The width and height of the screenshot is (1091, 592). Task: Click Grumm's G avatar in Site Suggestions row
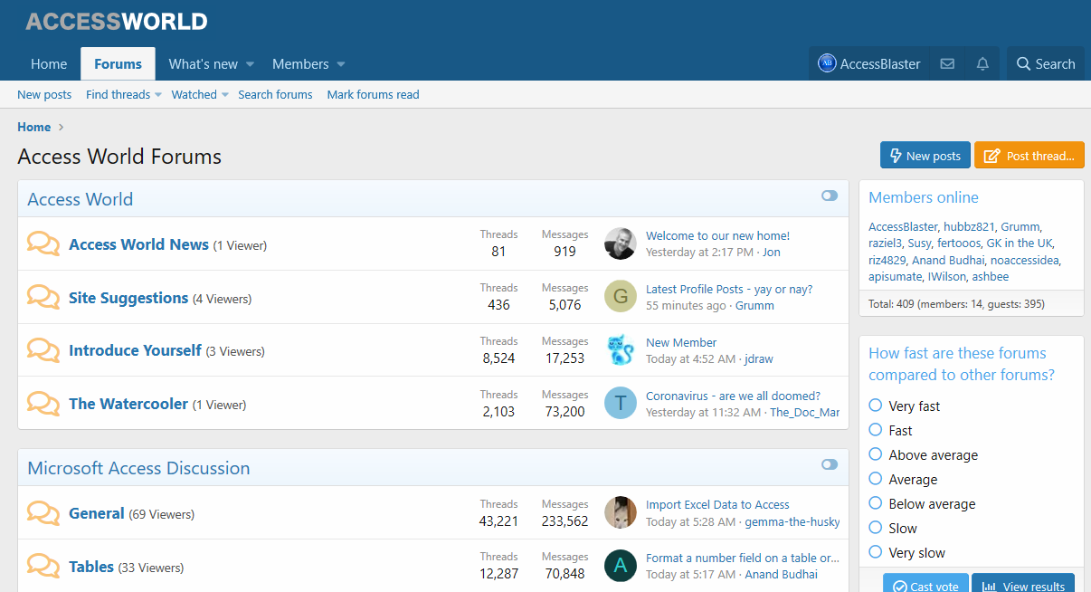(621, 297)
